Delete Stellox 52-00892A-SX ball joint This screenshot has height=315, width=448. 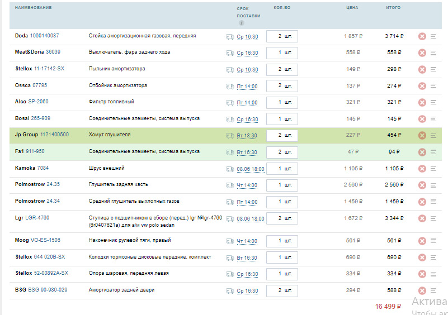point(422,274)
